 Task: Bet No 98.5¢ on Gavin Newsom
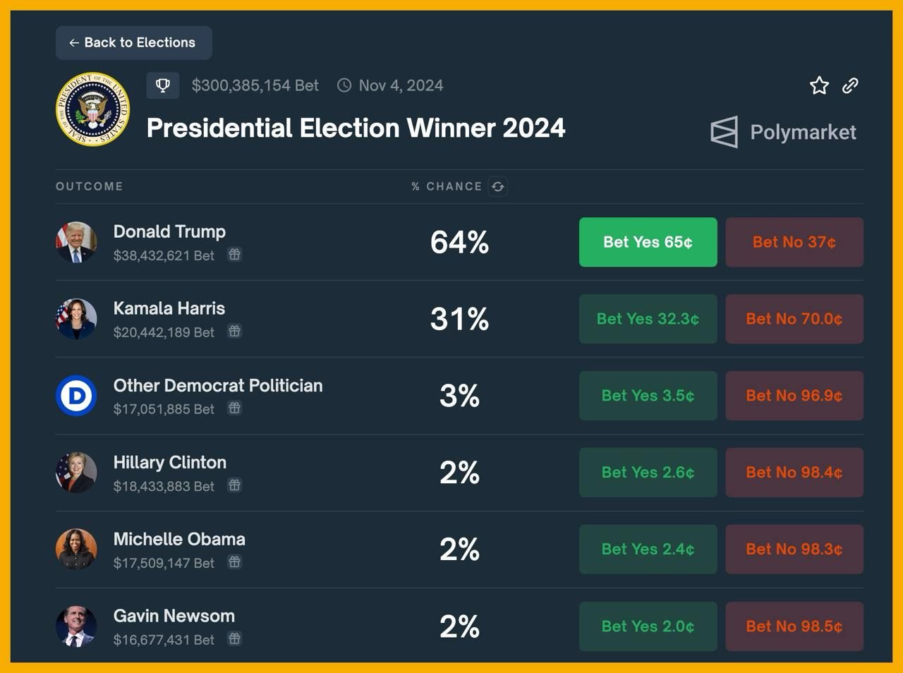pyautogui.click(x=794, y=626)
